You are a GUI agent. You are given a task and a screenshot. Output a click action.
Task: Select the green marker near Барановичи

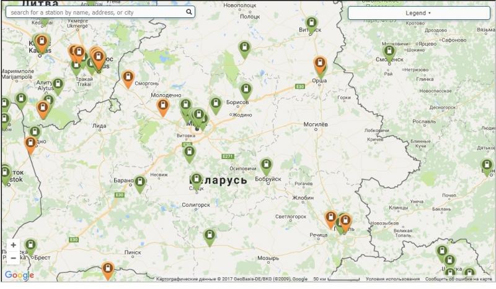(140, 183)
